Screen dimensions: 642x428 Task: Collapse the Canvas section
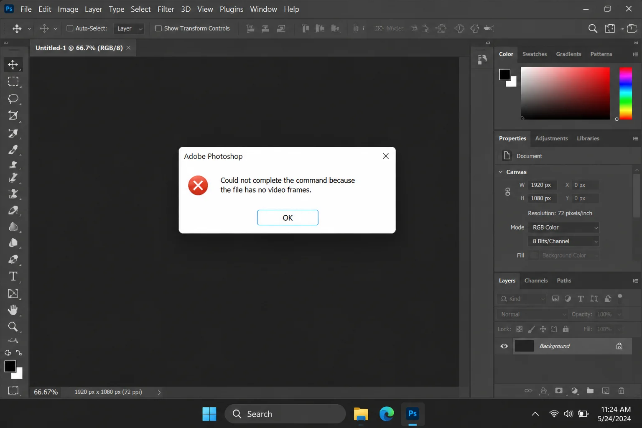click(x=500, y=172)
